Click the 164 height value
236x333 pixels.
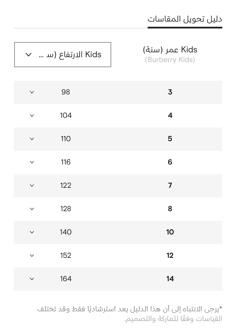tap(66, 279)
